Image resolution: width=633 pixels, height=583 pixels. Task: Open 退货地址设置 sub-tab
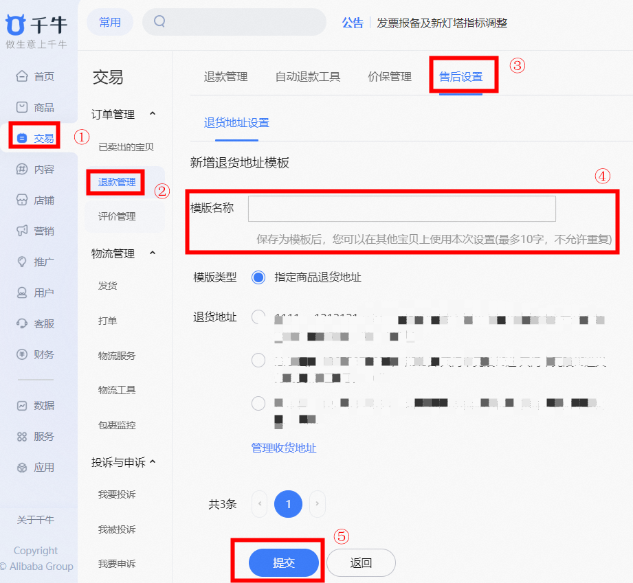point(236,122)
